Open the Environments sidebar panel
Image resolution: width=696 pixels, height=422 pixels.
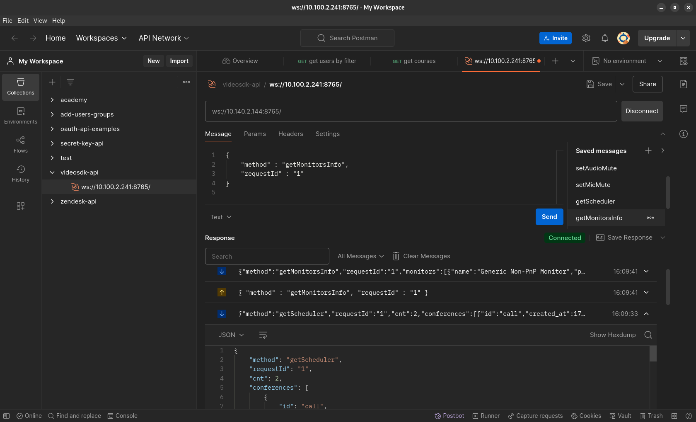21,116
